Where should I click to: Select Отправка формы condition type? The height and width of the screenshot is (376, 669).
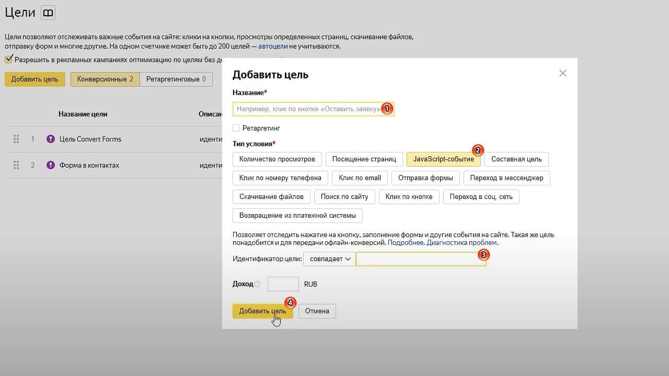[x=425, y=178]
